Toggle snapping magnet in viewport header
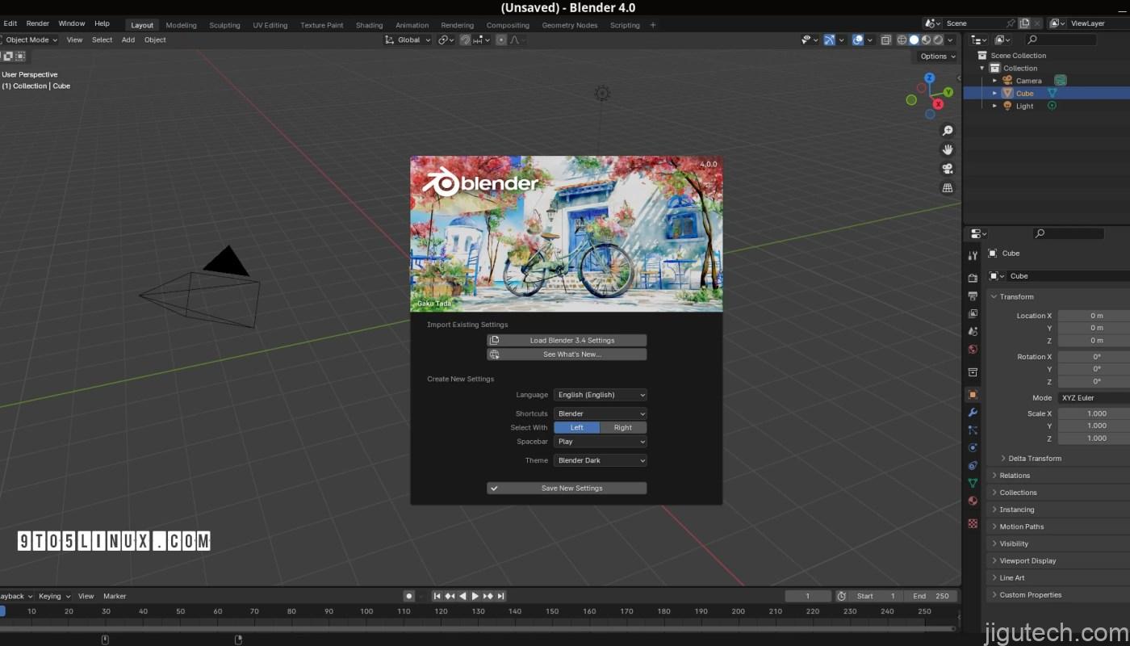The image size is (1130, 646). coord(466,40)
